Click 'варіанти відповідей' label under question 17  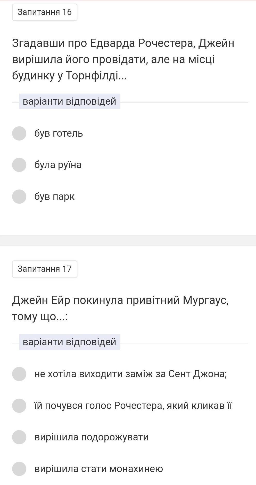69,342
